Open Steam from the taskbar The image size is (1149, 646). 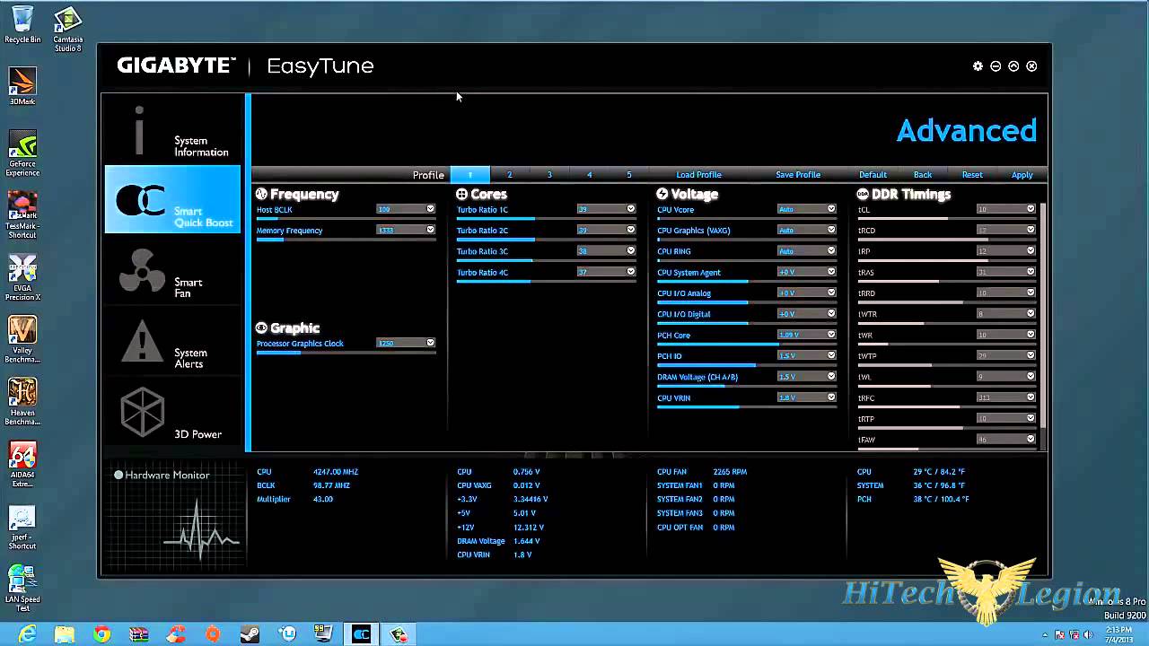coord(250,634)
